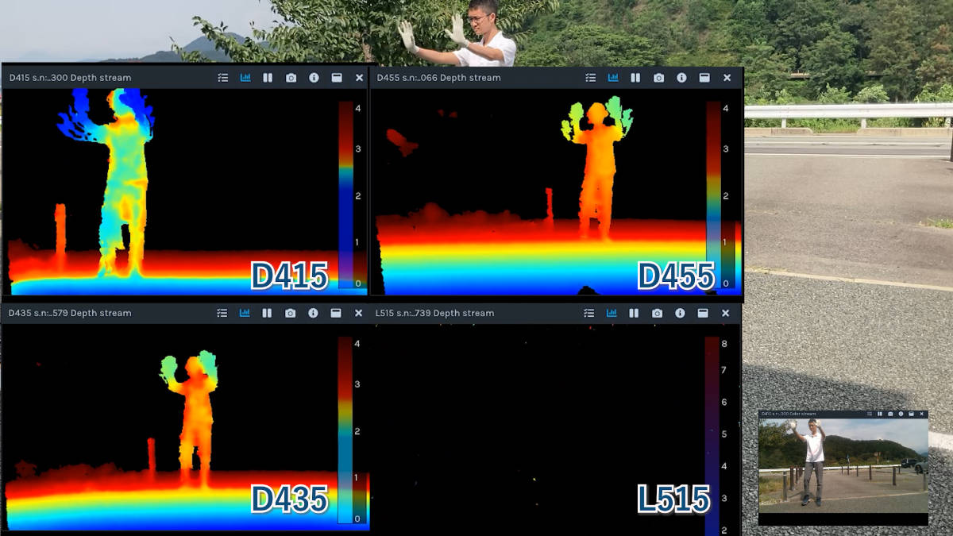Toggle histogram view on D455 depth stream
The image size is (953, 536).
613,78
